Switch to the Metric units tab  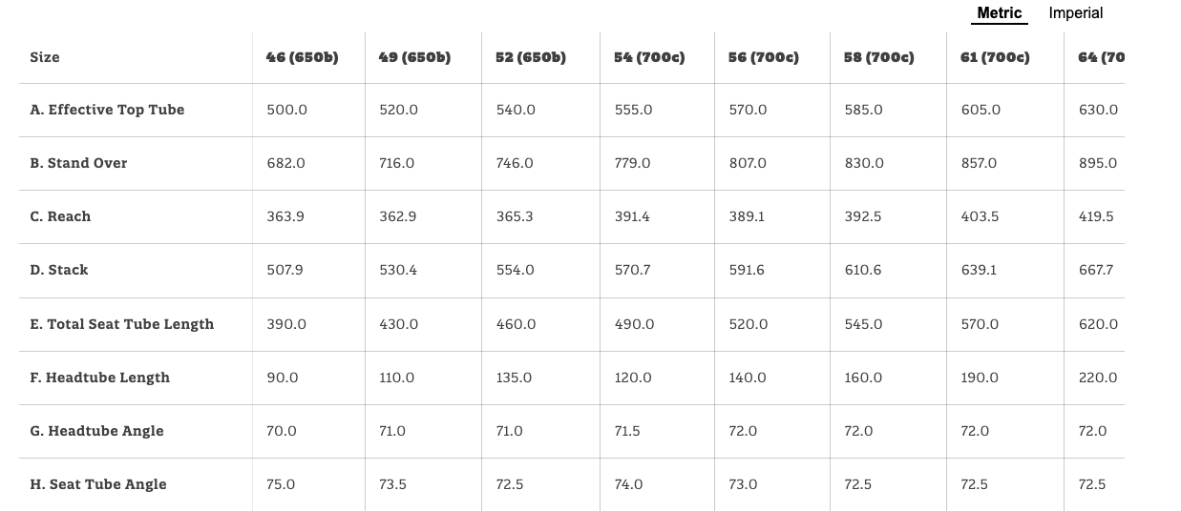coord(999,13)
